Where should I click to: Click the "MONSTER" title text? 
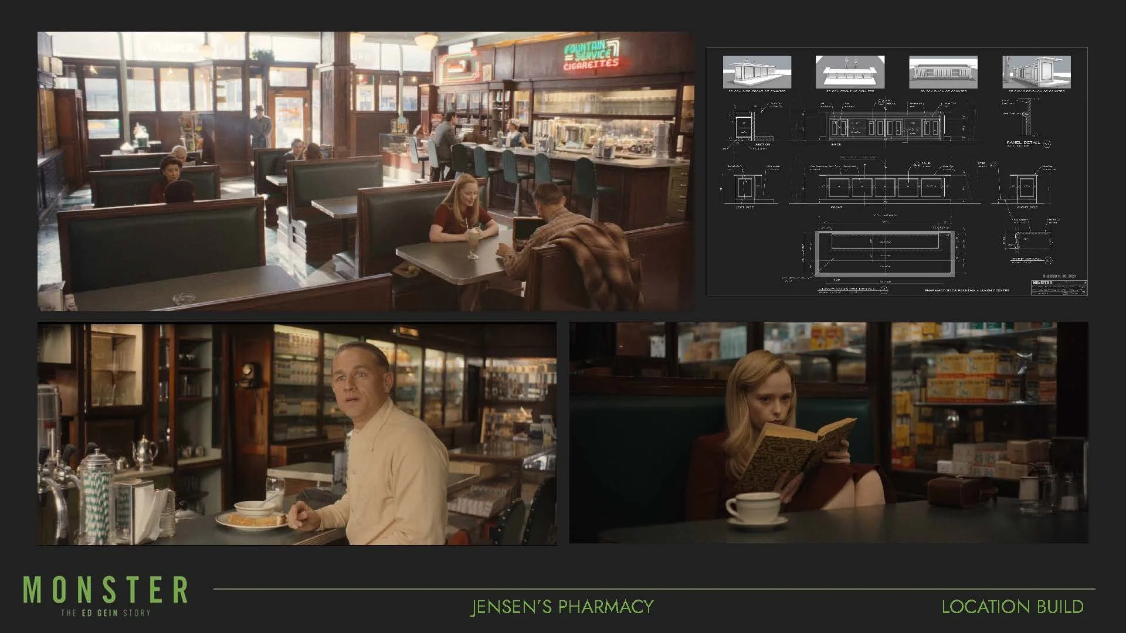106,589
